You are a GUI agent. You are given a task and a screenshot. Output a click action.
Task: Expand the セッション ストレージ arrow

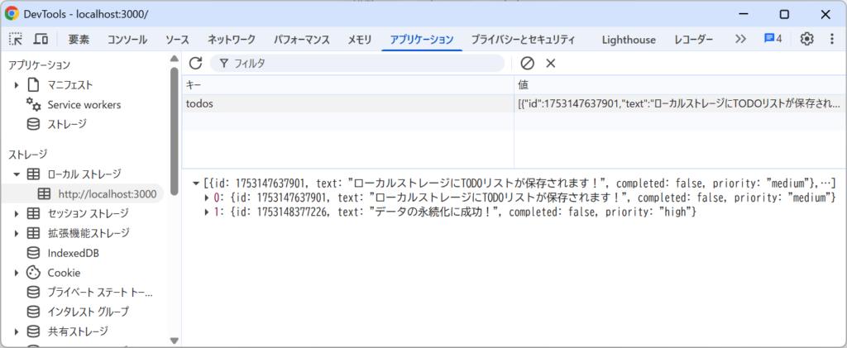(17, 213)
